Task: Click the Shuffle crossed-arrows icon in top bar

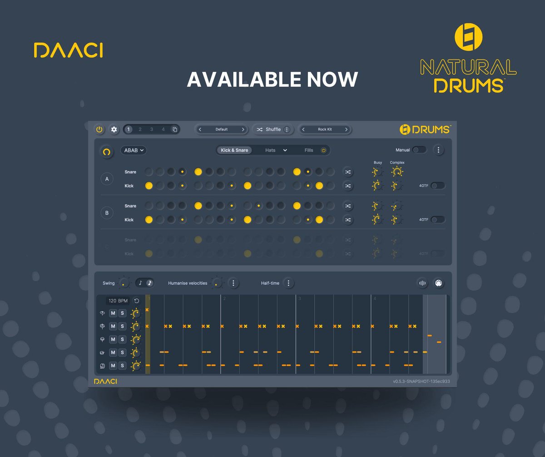Action: pyautogui.click(x=259, y=129)
